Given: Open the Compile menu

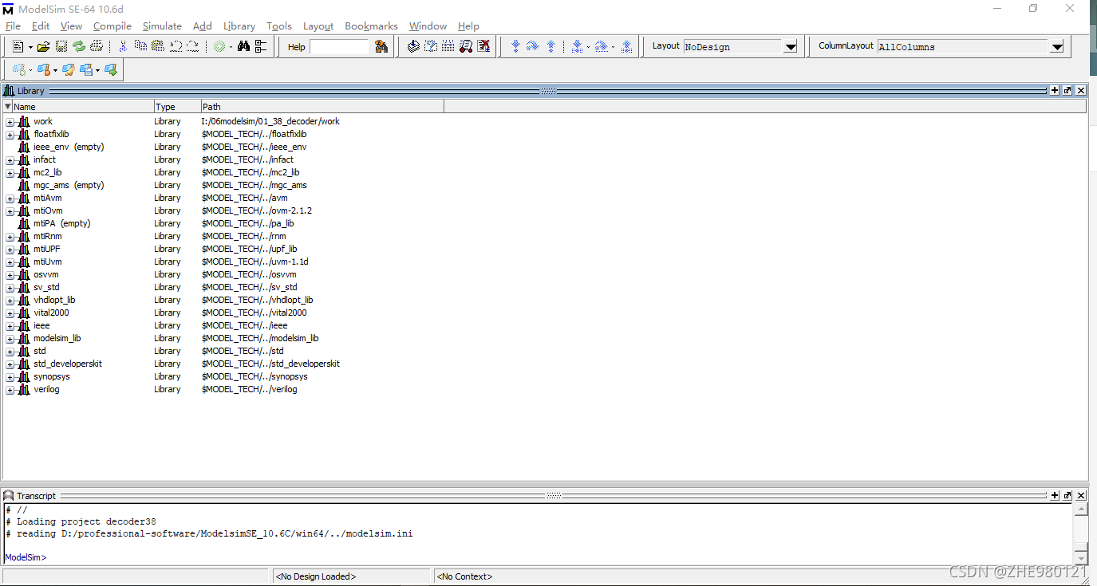Looking at the screenshot, I should pos(112,26).
